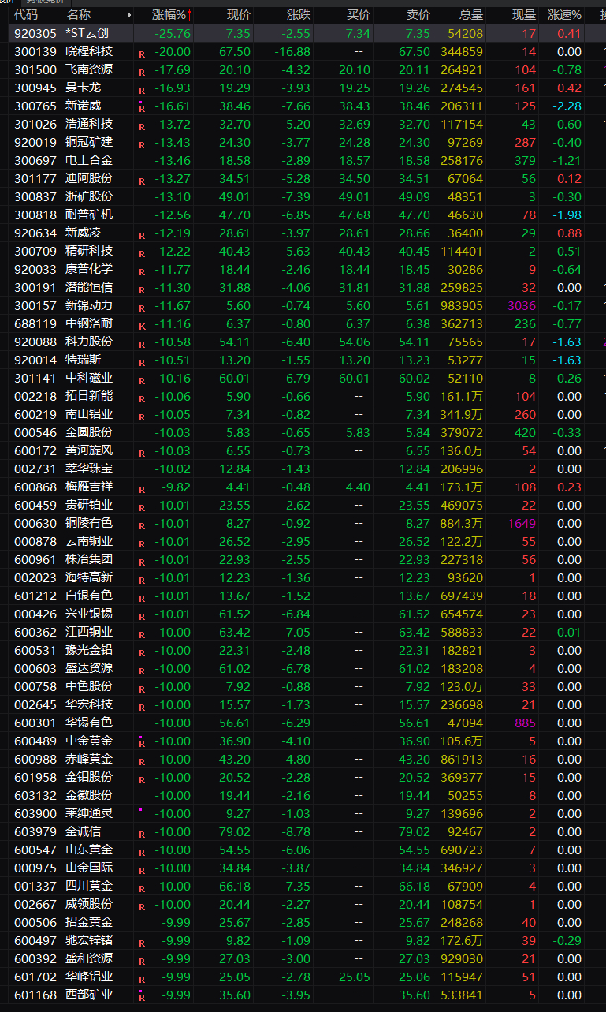Click the red R marker beside 曼卡龙
This screenshot has width=606, height=1012.
coord(142,91)
